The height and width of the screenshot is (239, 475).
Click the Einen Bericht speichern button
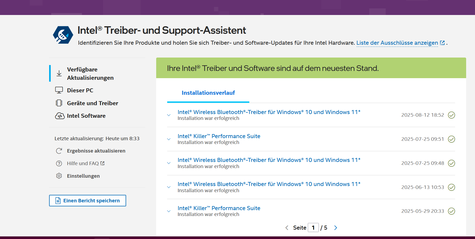[87, 200]
